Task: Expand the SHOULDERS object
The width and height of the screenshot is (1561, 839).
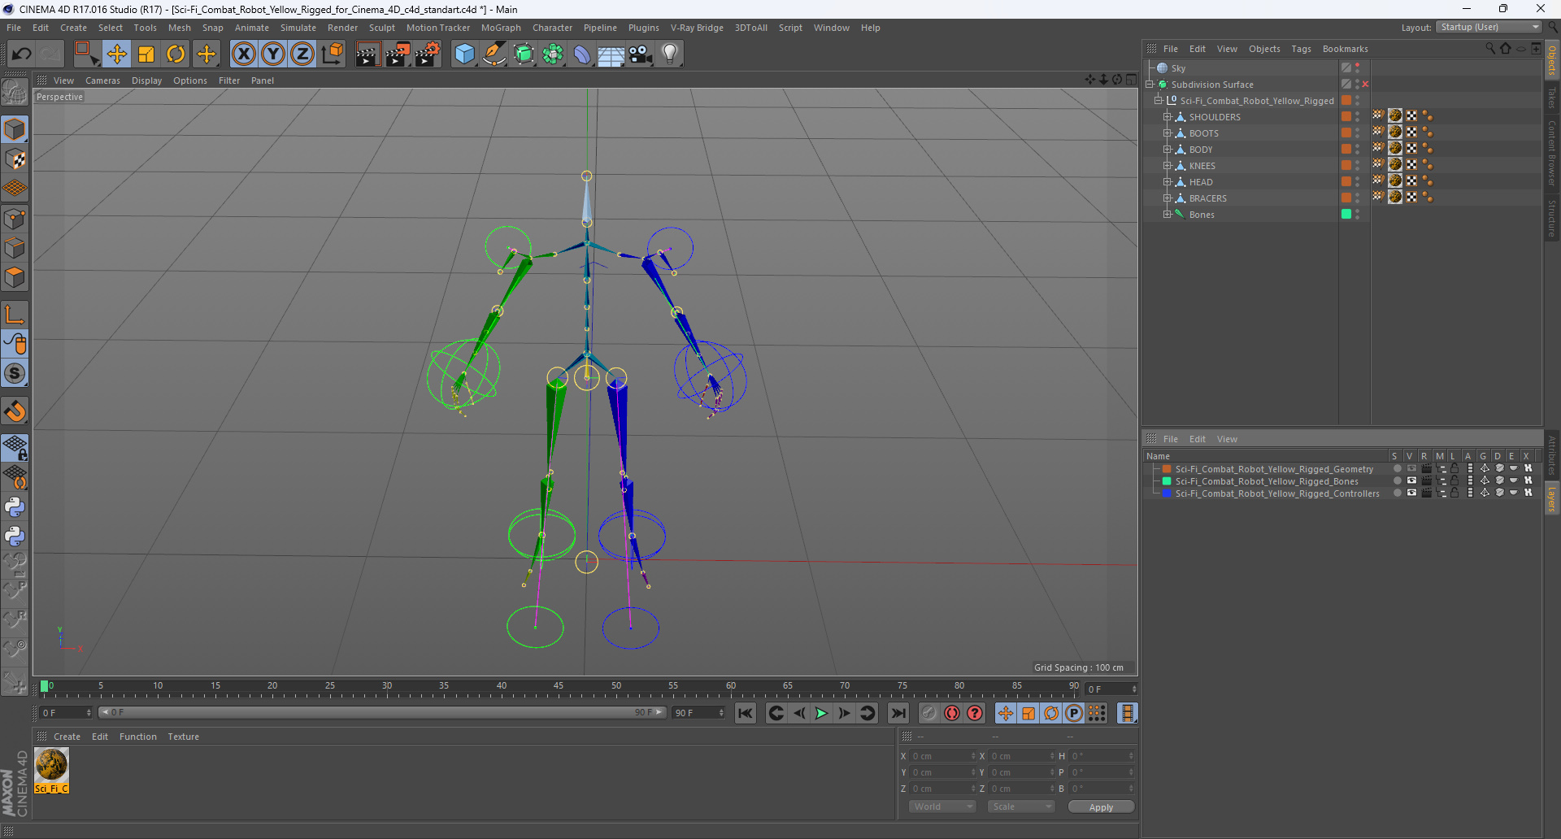Action: (x=1167, y=117)
